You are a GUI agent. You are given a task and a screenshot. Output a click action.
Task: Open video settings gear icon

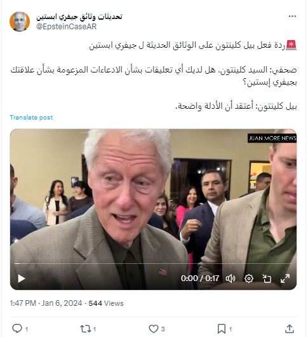249,279
